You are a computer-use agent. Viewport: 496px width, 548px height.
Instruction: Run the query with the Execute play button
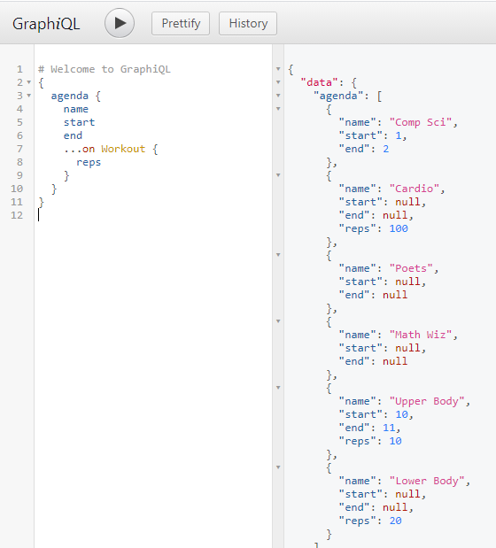[x=120, y=23]
